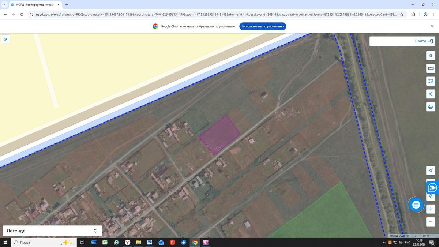The width and height of the screenshot is (439, 247).
Task: Open the map layers panel
Action: click(431, 56)
